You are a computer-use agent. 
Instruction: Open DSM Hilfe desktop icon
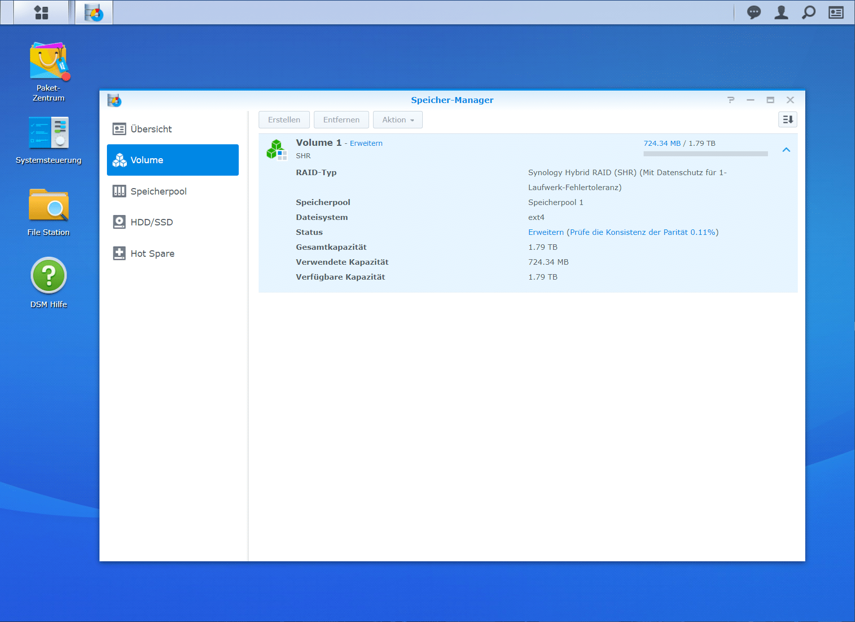(49, 276)
